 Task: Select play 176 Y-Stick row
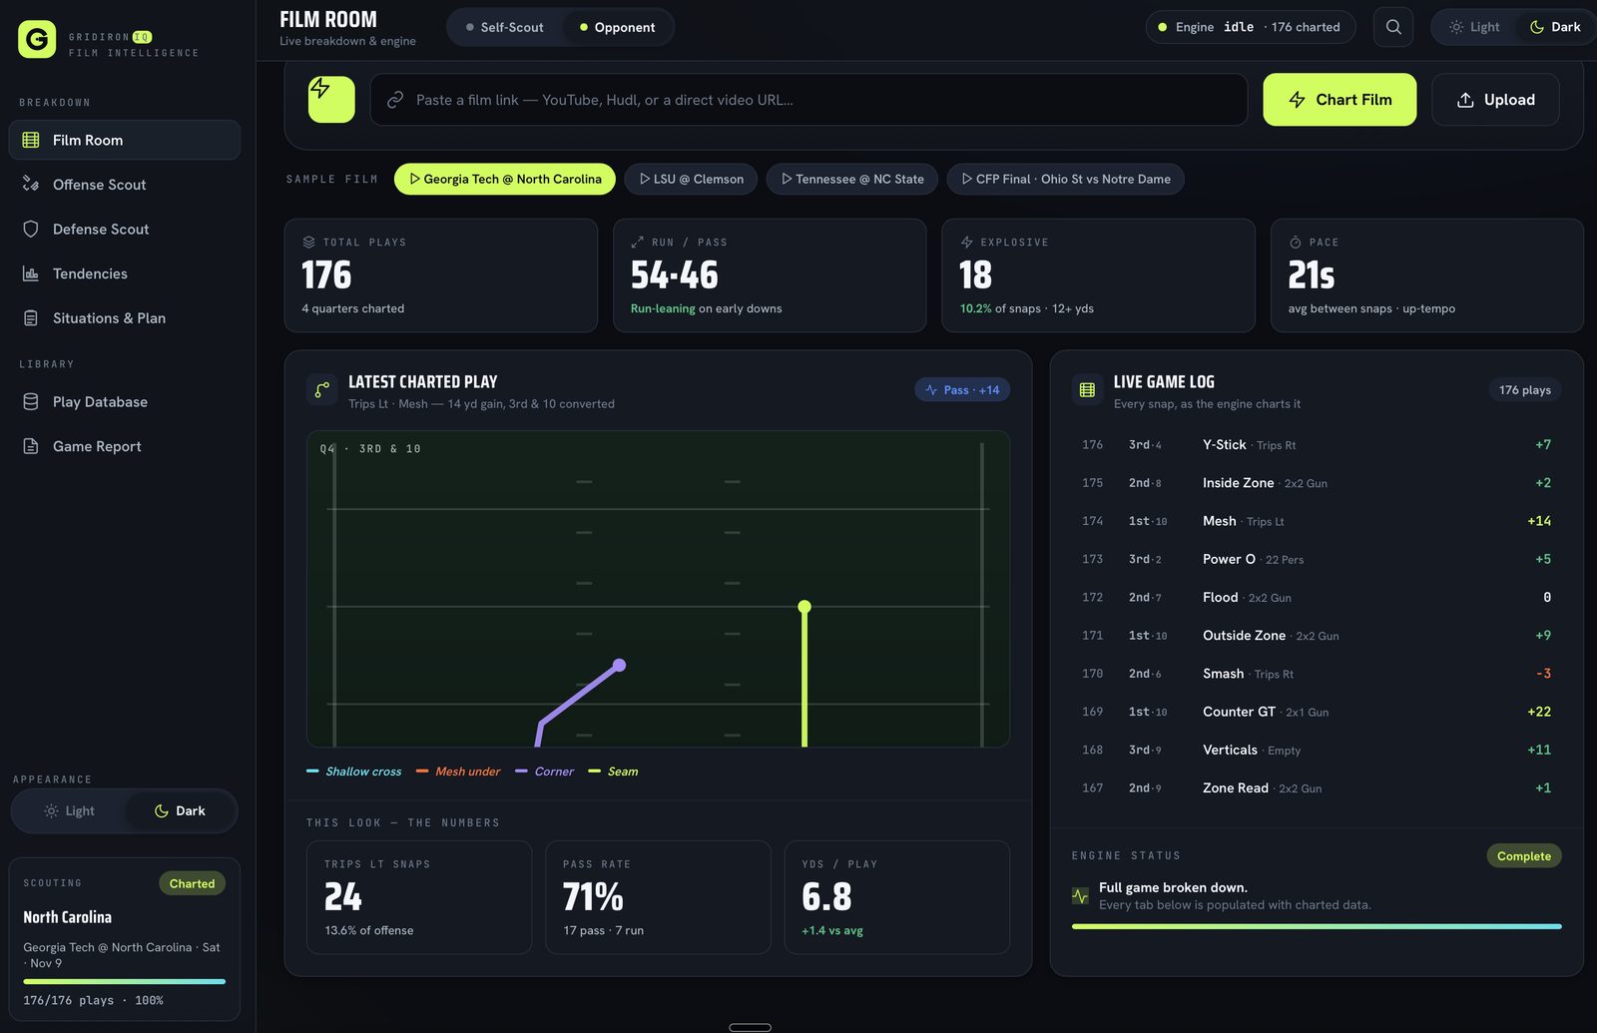(x=1317, y=445)
